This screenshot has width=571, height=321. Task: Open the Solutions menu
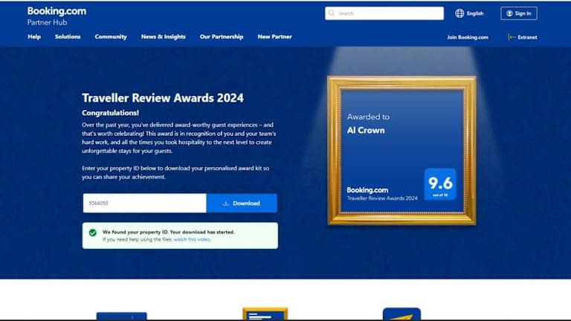(68, 37)
